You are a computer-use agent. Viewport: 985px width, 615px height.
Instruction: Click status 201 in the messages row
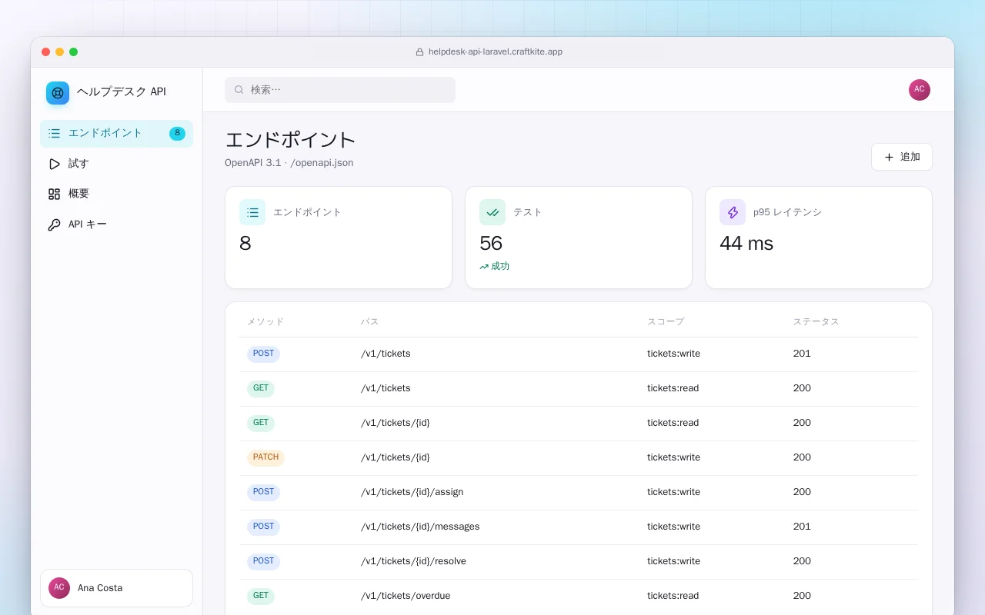(802, 527)
